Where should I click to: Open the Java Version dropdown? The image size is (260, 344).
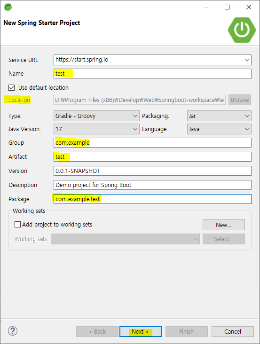pyautogui.click(x=96, y=129)
